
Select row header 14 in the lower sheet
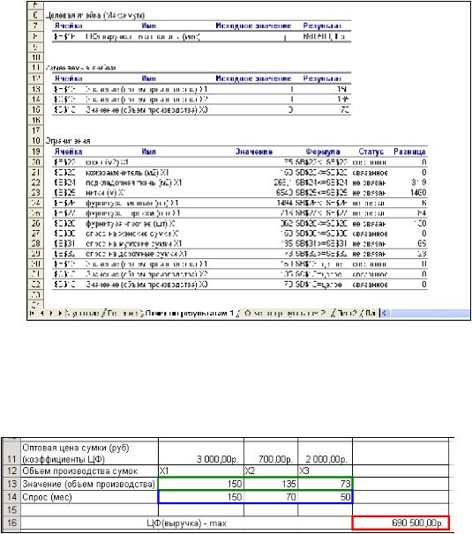point(12,497)
